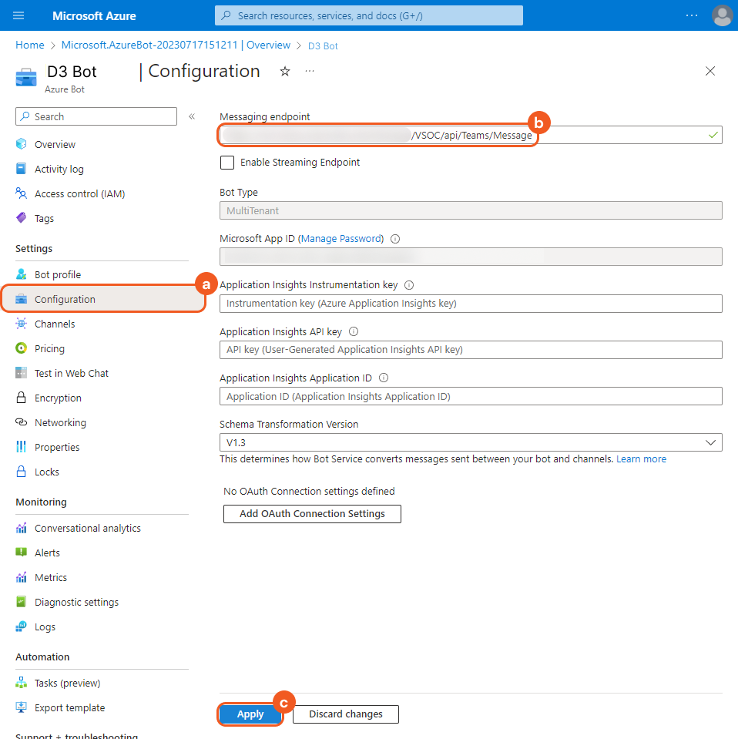738x739 pixels.
Task: Click the Application Insights Application ID field
Action: point(470,396)
